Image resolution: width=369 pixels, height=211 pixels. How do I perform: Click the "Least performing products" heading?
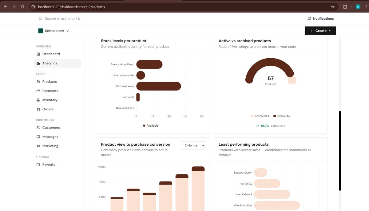[x=244, y=144]
